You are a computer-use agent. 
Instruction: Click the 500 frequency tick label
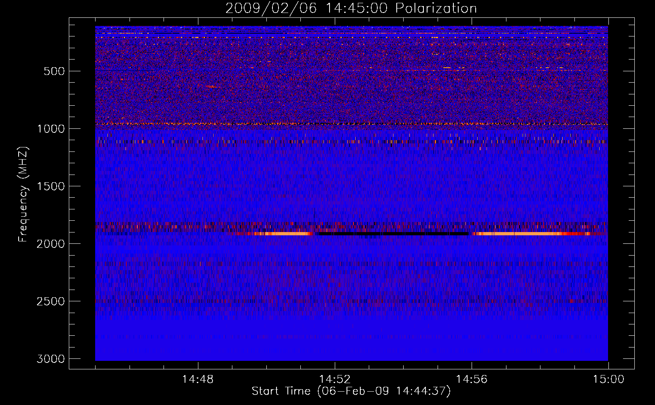point(54,71)
